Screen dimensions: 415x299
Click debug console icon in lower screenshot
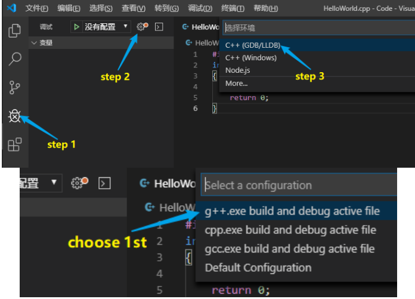point(104,183)
